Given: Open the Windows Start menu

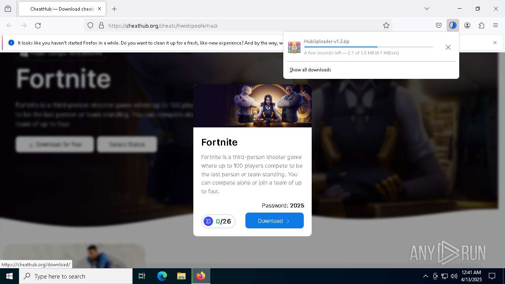Looking at the screenshot, I should point(9,276).
